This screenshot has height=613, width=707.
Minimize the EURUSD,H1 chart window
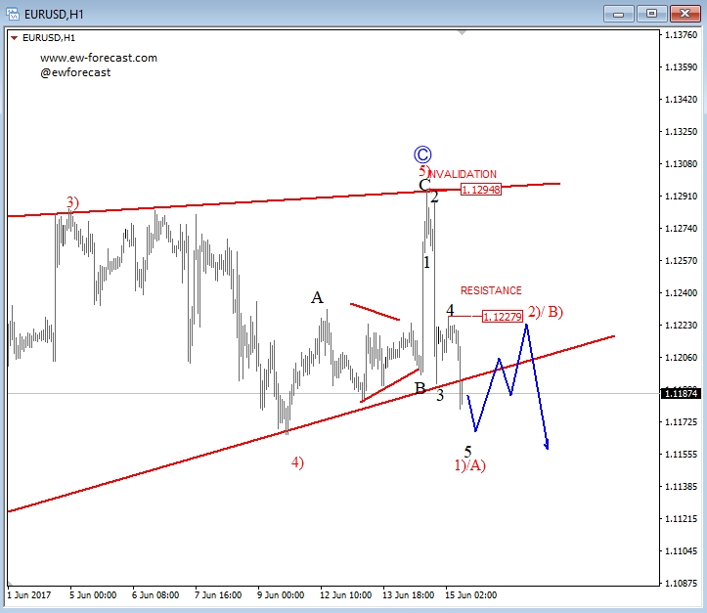coord(619,14)
